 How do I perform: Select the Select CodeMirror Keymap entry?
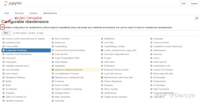pyautogui.click(x=68, y=89)
